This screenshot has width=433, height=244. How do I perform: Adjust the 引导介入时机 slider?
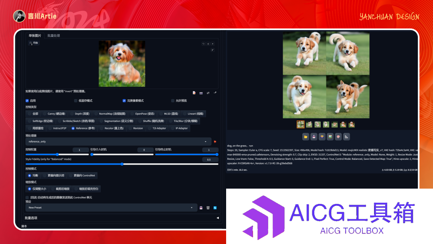(x=122, y=155)
